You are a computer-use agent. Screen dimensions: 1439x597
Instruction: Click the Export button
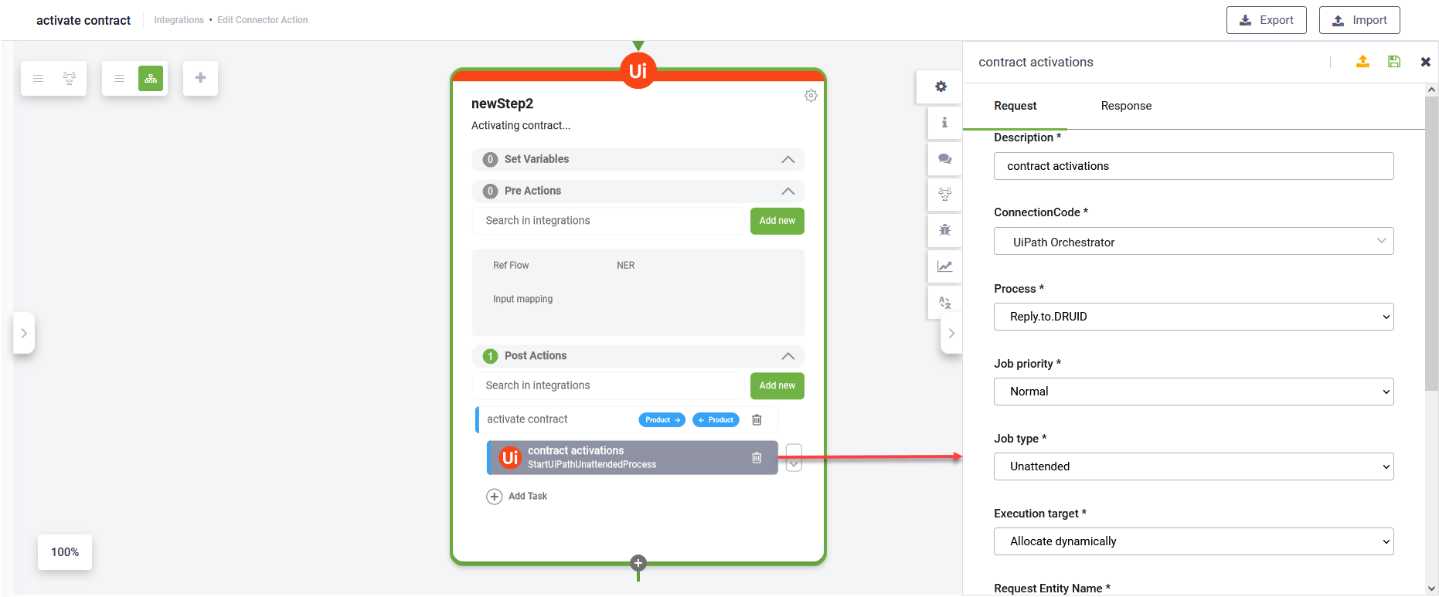click(x=1266, y=20)
